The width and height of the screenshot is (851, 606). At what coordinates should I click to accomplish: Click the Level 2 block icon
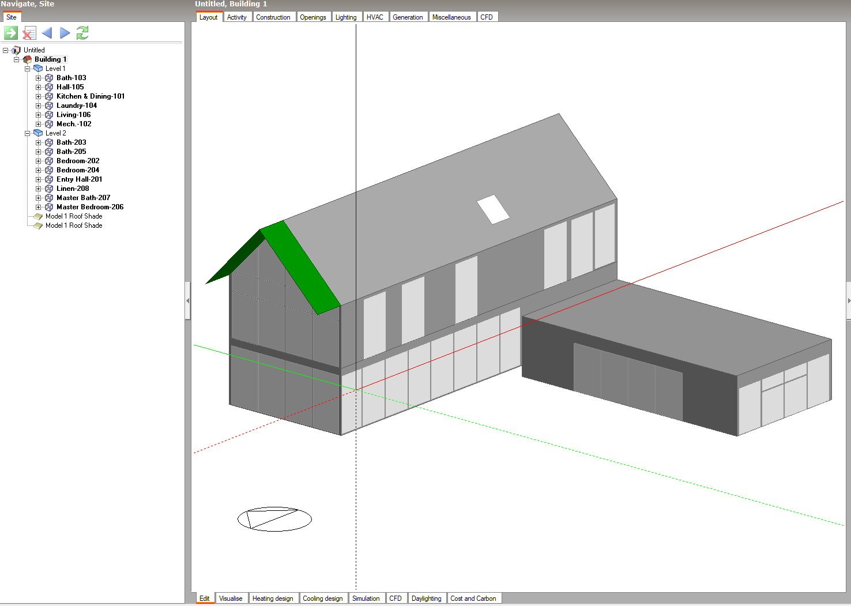click(38, 133)
